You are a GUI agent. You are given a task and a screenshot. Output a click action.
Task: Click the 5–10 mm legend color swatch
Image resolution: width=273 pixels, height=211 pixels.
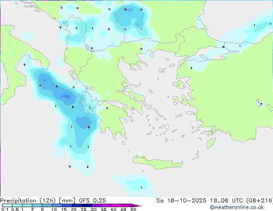47,205
